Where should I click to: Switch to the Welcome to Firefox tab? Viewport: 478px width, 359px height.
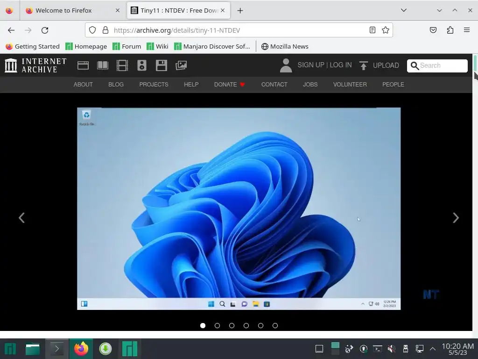[x=72, y=10]
